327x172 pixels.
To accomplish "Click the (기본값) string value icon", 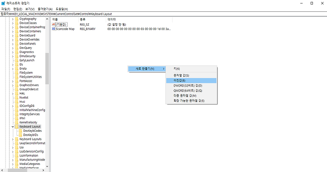I will click(x=54, y=25).
